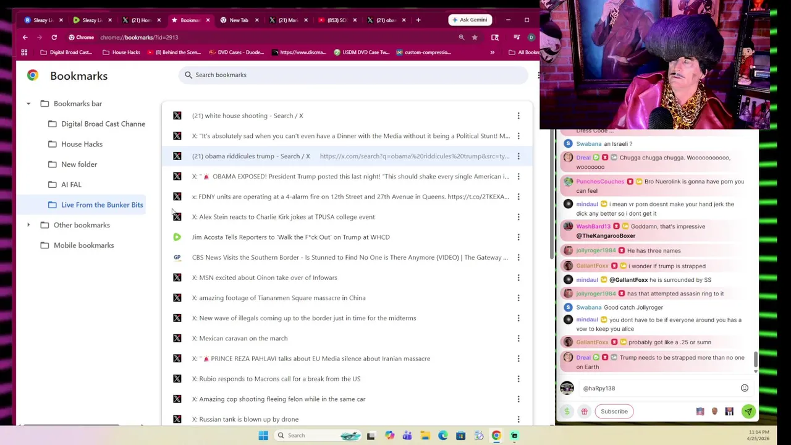Click the Chrome profile avatar
Image resolution: width=791 pixels, height=445 pixels.
pyautogui.click(x=531, y=37)
